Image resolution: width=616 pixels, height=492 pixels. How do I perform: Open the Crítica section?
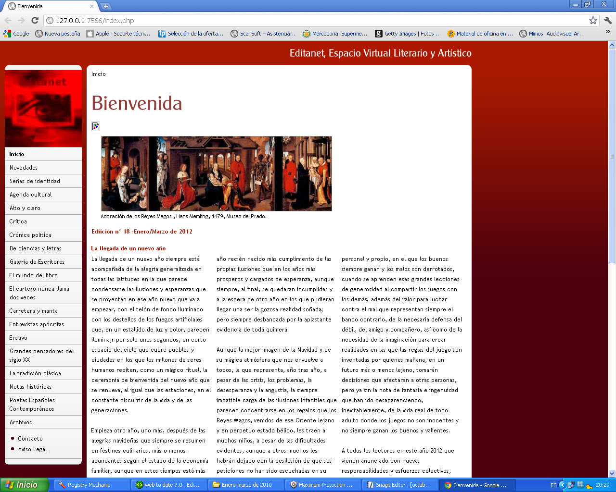(x=43, y=221)
